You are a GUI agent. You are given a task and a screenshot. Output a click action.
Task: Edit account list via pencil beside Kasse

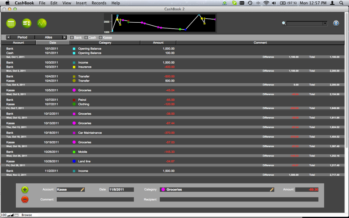(x=82, y=190)
